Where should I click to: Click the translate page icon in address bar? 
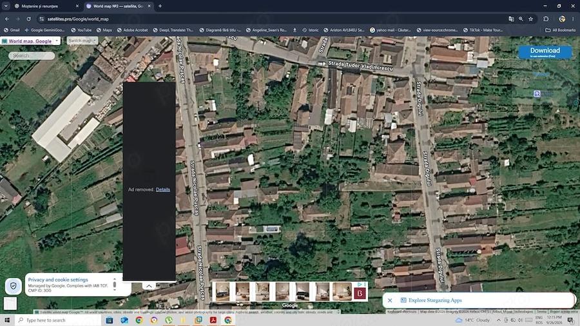[511, 19]
